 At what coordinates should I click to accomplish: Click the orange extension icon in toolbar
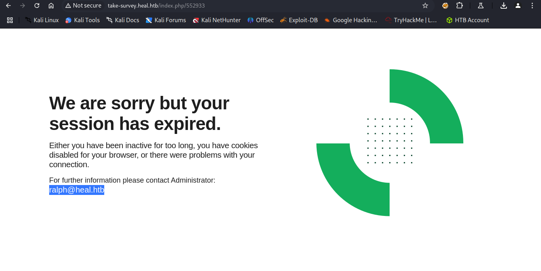click(445, 6)
